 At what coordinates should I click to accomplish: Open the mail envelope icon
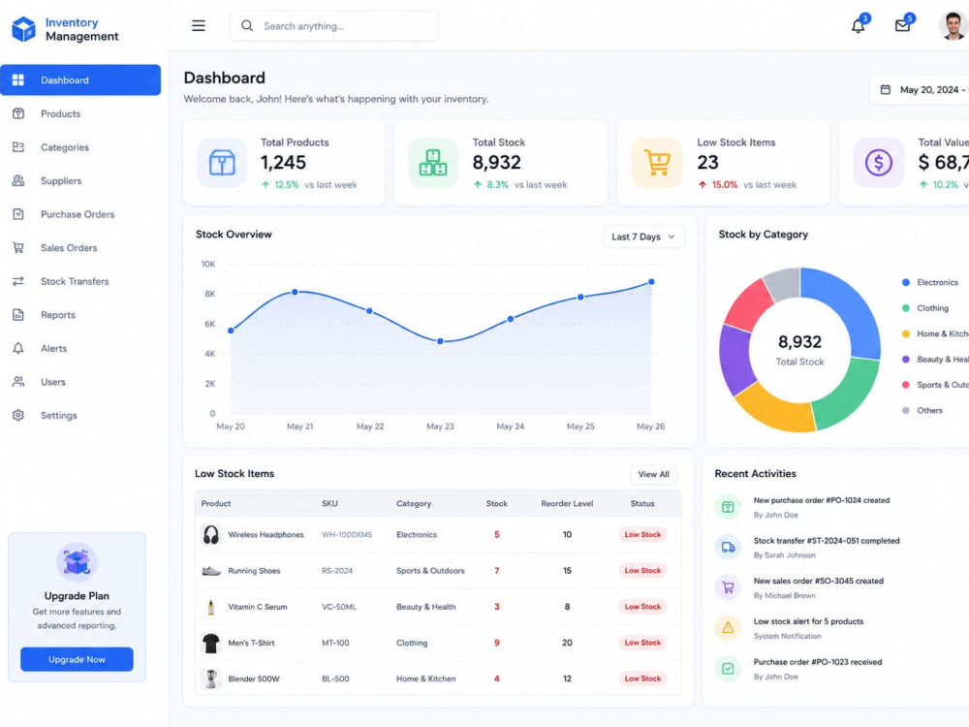click(902, 26)
